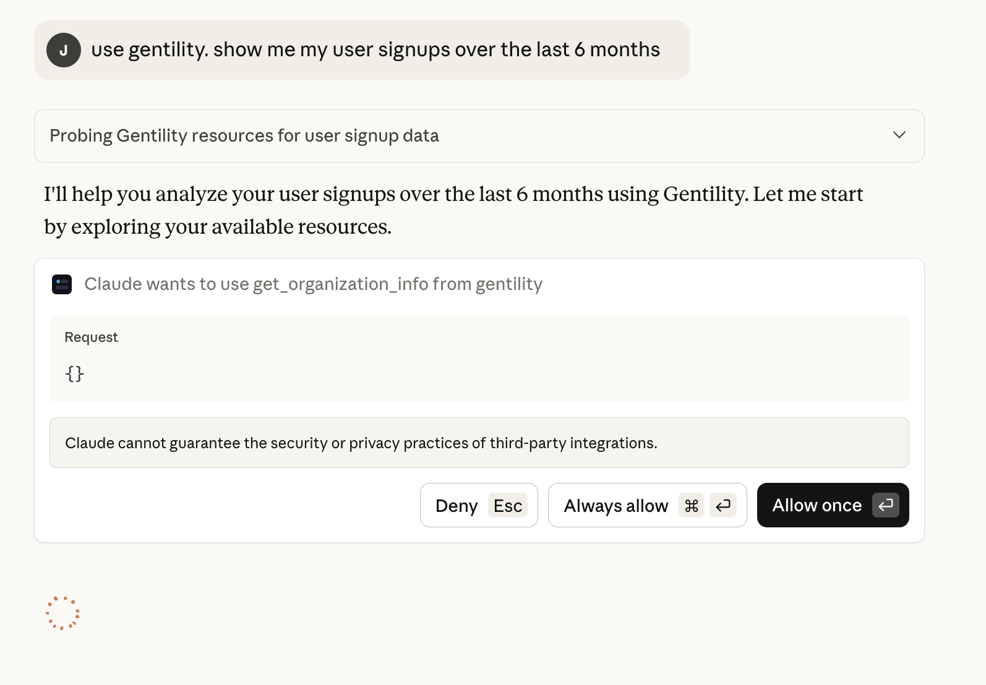986x685 pixels.
Task: Click the user signups message bubble
Action: point(375,49)
